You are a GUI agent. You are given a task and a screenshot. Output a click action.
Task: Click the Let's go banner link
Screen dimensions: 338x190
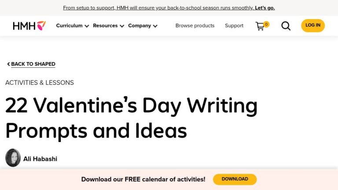tap(265, 8)
